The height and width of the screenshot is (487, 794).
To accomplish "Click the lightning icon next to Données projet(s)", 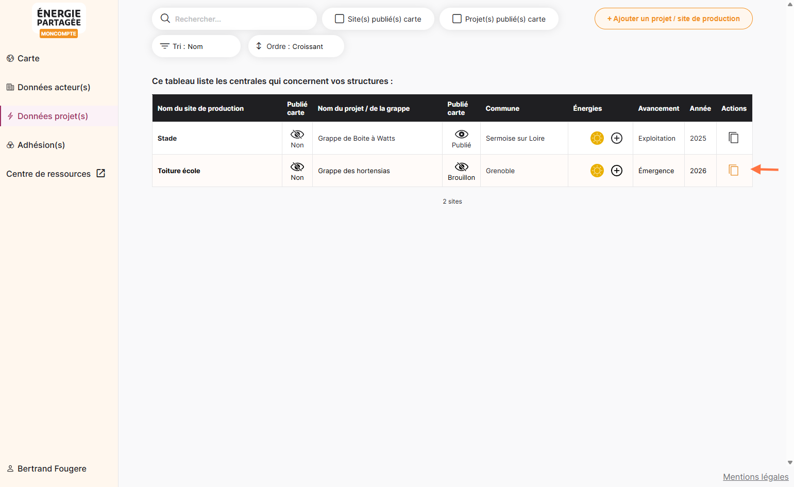I will click(x=10, y=116).
